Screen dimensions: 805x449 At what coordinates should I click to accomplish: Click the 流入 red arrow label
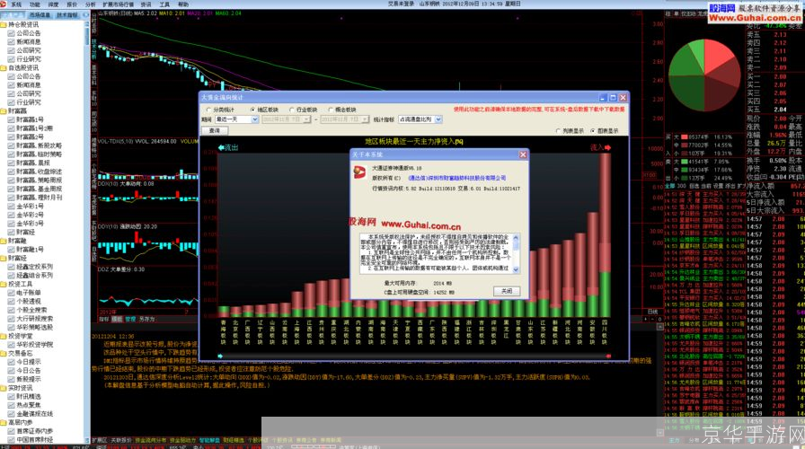pyautogui.click(x=600, y=148)
